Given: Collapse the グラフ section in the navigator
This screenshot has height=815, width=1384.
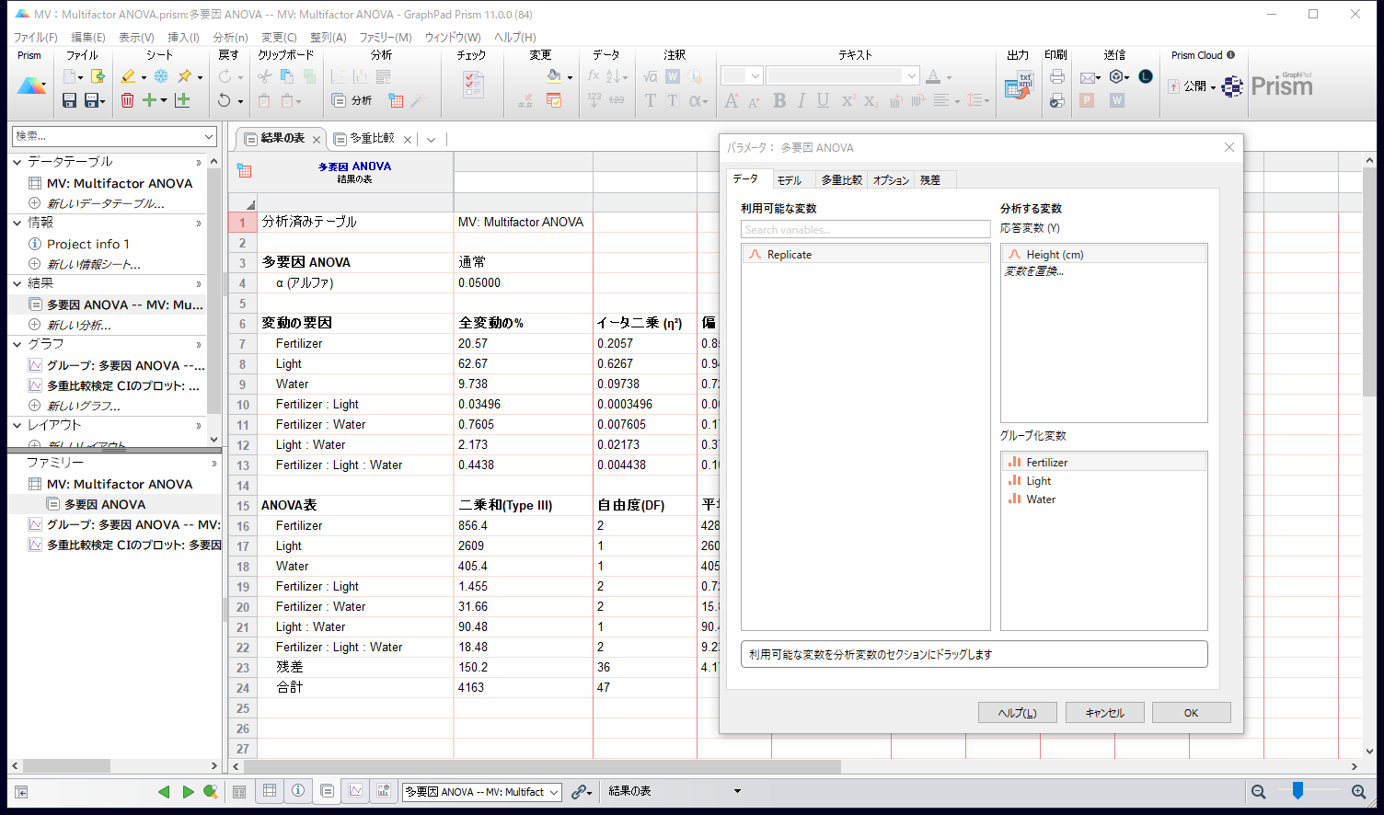Looking at the screenshot, I should tap(17, 344).
